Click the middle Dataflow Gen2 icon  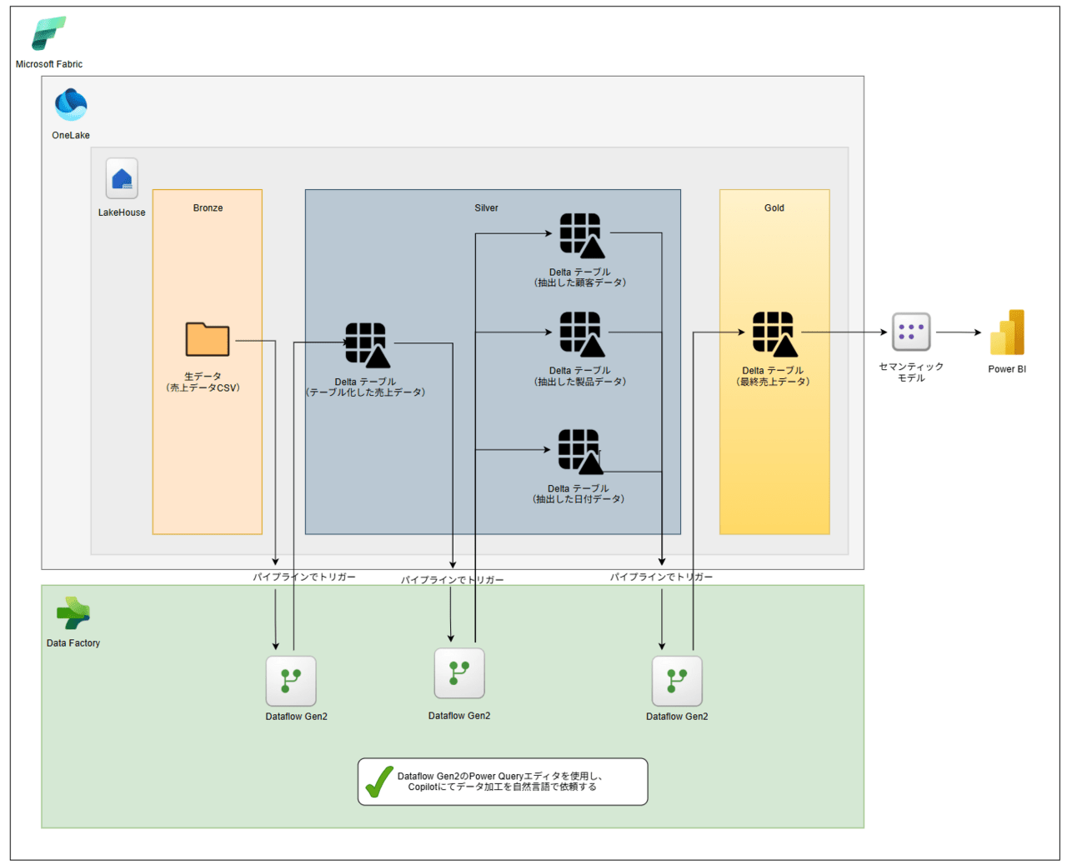tap(459, 673)
